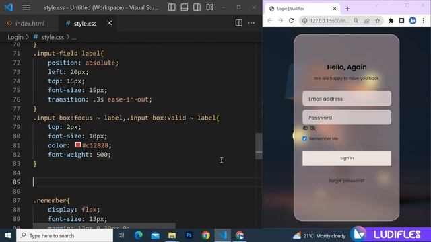Open Photoshop from the taskbar
The width and height of the screenshot is (431, 242).
pyautogui.click(x=189, y=235)
